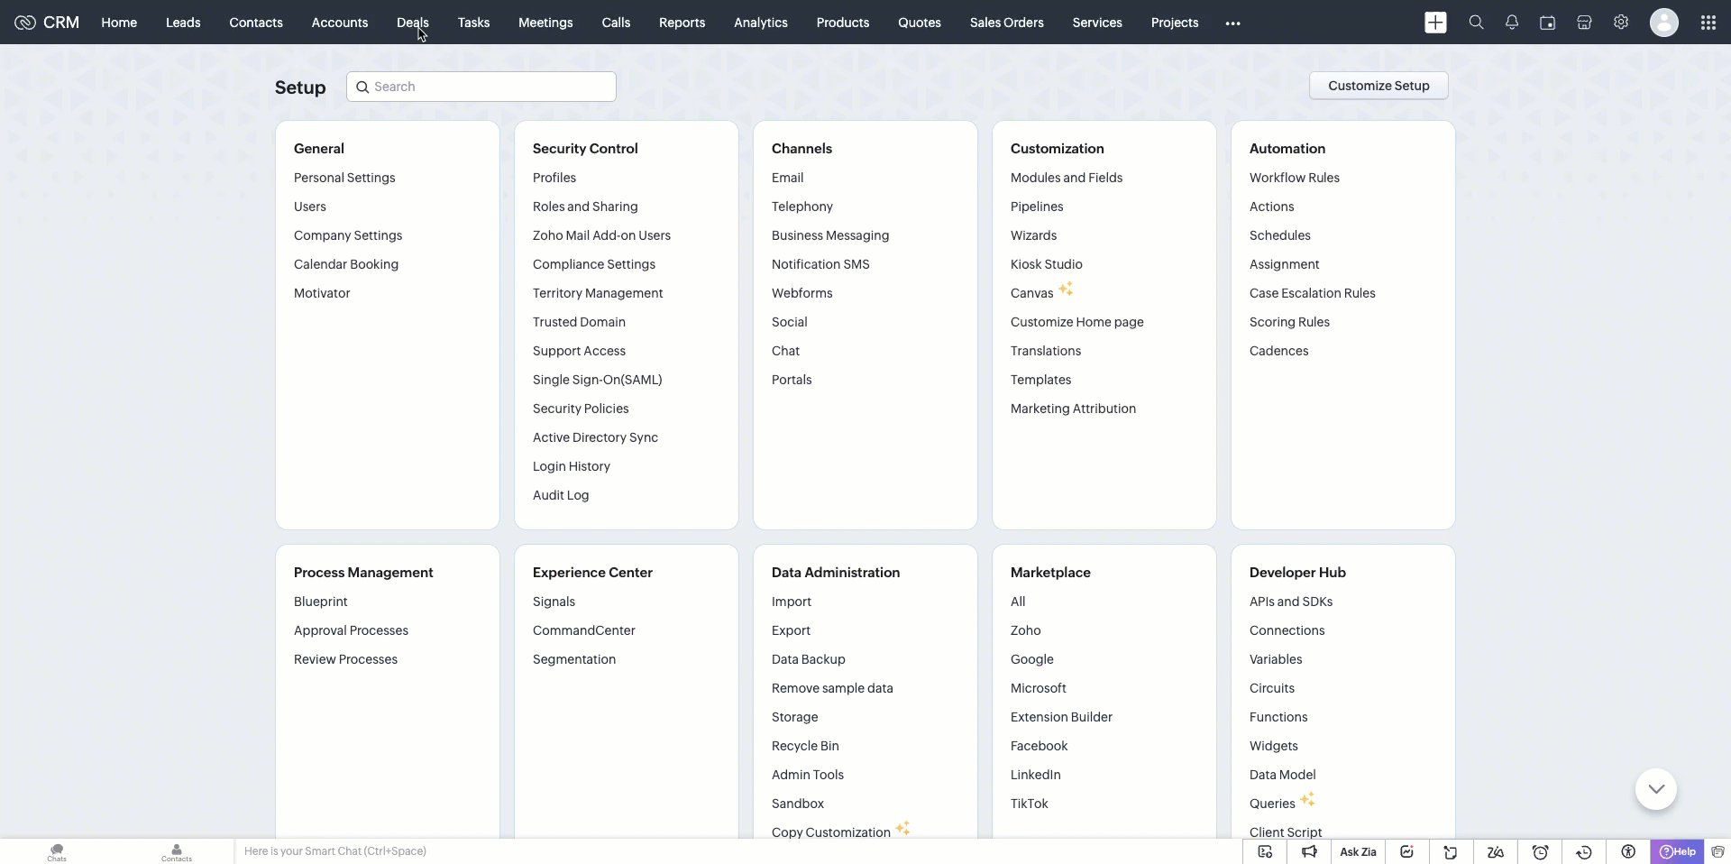This screenshot has height=864, width=1731.
Task: Go to the Home tab
Action: coord(119,23)
